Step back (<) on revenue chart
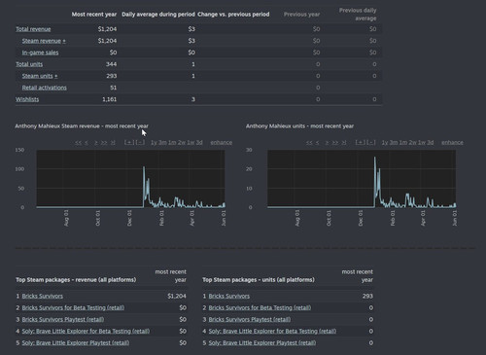The height and width of the screenshot is (355, 486). (x=87, y=143)
